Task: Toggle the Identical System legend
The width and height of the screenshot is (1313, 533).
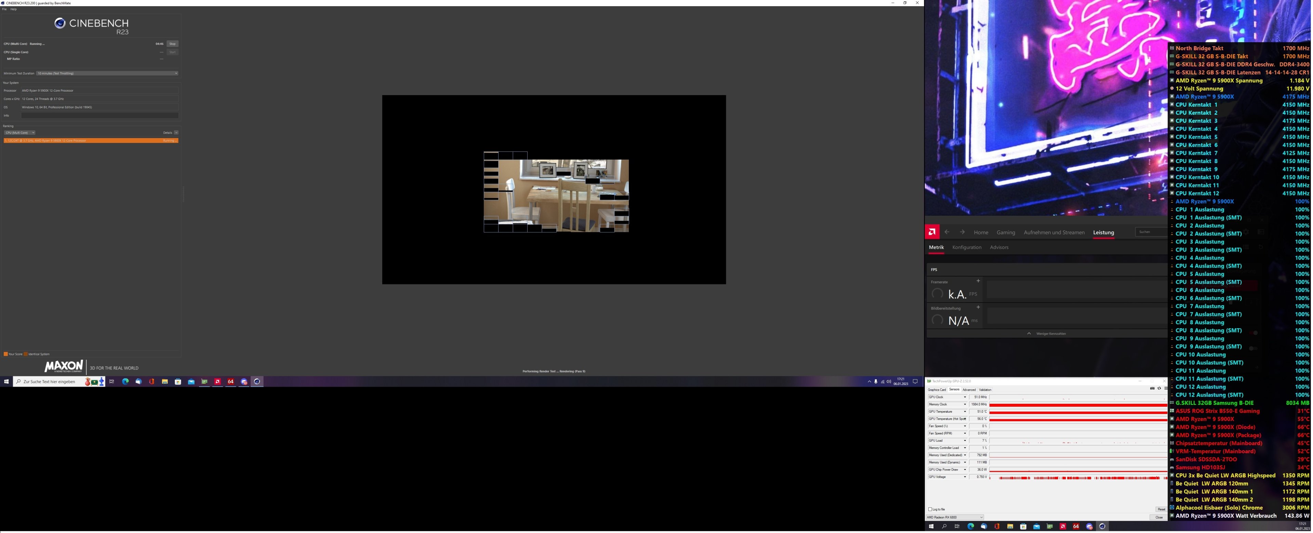Action: coord(38,354)
